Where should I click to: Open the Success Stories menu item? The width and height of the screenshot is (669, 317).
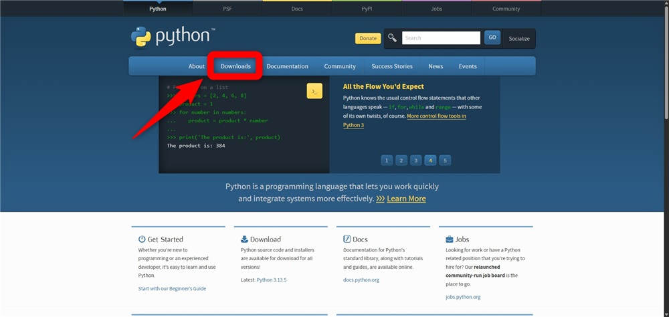391,66
